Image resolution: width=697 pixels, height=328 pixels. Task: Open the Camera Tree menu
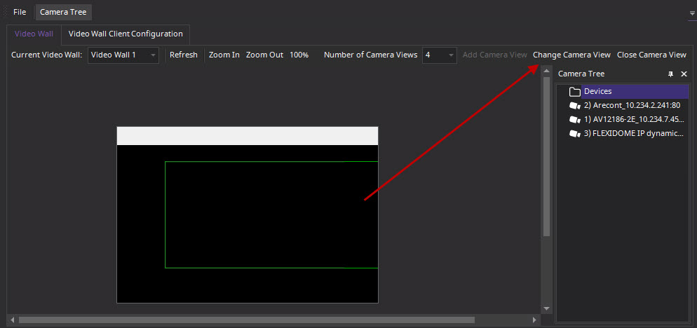[63, 12]
